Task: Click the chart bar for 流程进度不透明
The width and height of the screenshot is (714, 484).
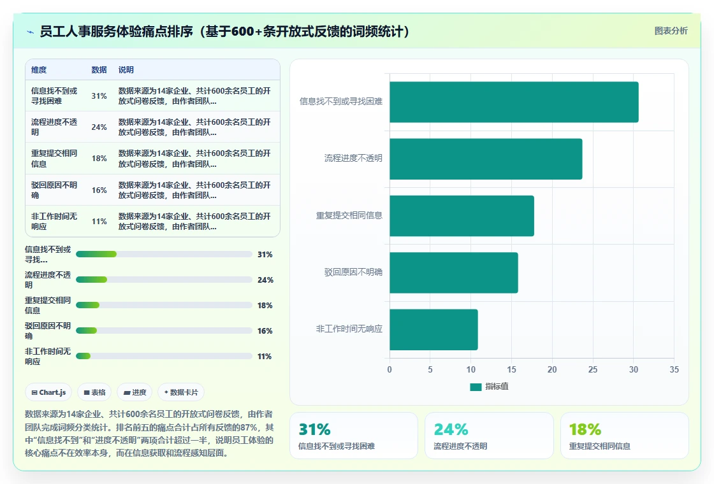Action: click(486, 159)
